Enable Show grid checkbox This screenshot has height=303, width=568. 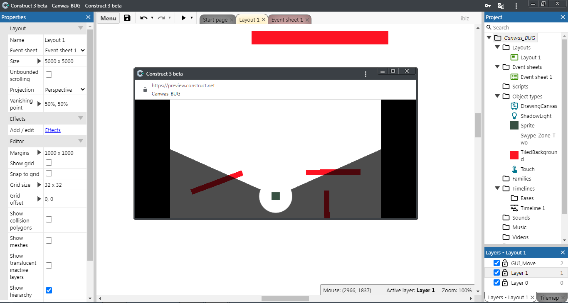click(49, 163)
